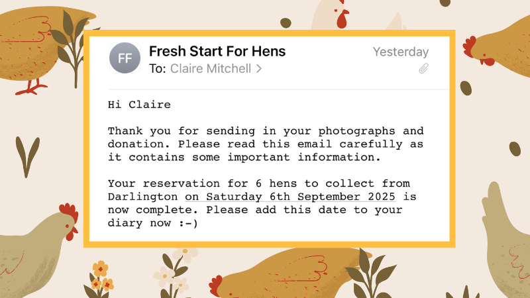Click the Hi Claire greeting line
Image resolution: width=530 pixels, height=298 pixels.
[139, 105]
